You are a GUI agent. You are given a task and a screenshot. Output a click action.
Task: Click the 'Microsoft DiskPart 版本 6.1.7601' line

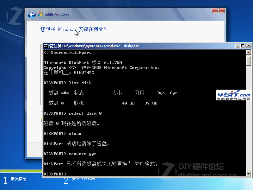point(84,62)
